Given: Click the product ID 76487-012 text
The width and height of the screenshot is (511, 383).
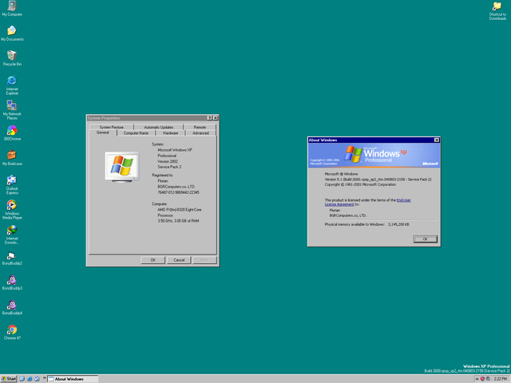Looking at the screenshot, I should coord(178,192).
